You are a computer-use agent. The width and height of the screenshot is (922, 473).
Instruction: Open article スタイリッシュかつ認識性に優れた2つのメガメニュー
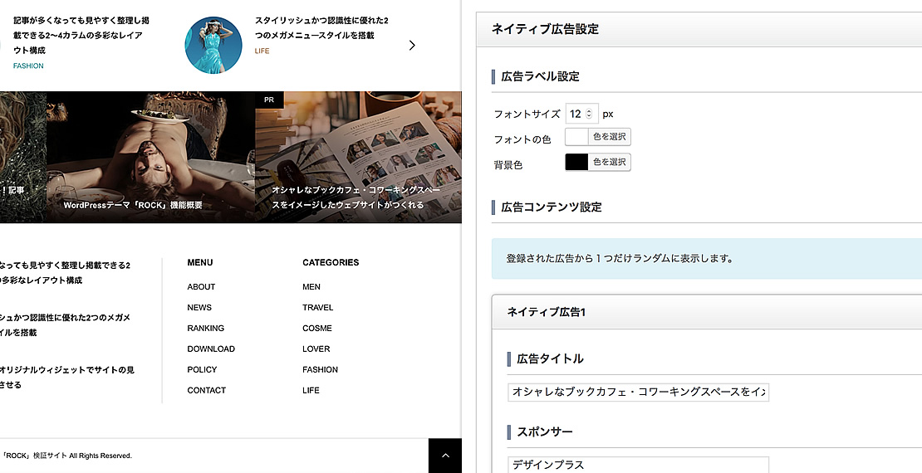pos(321,27)
